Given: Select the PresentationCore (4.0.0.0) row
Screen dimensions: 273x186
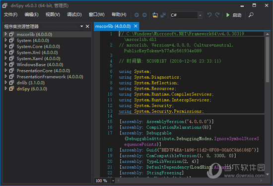Looking at the screenshot, I should pos(47,71).
